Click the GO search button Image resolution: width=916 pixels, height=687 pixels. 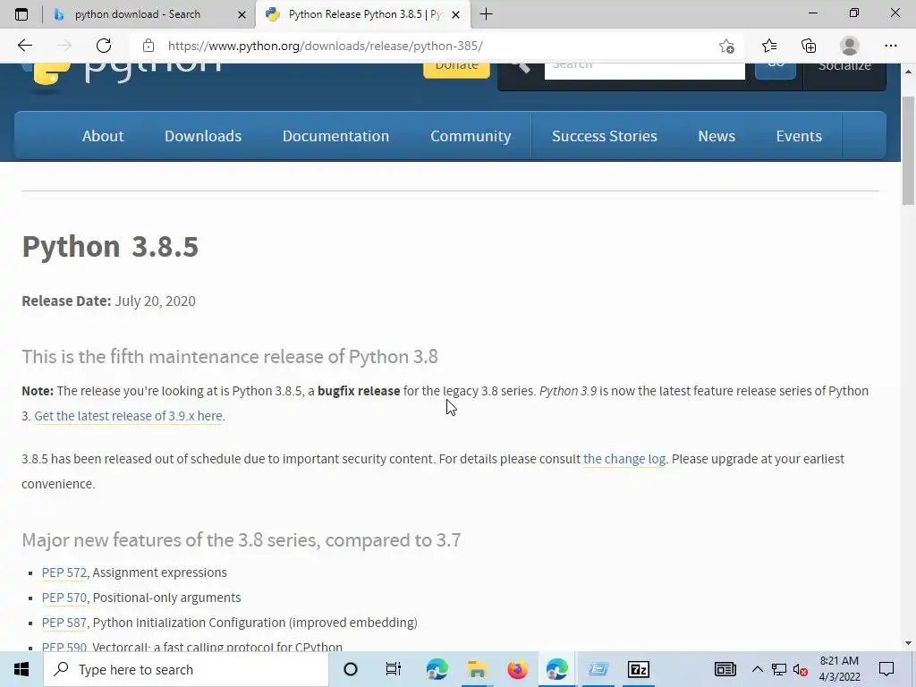click(776, 70)
